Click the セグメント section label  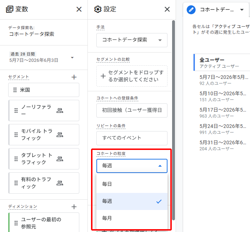click(x=18, y=77)
